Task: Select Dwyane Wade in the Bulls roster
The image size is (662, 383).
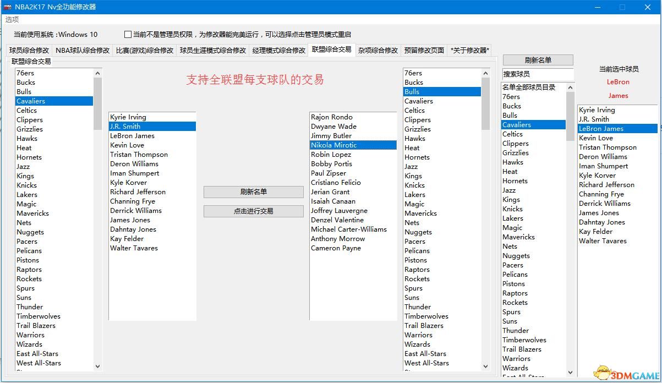Action: (353, 127)
